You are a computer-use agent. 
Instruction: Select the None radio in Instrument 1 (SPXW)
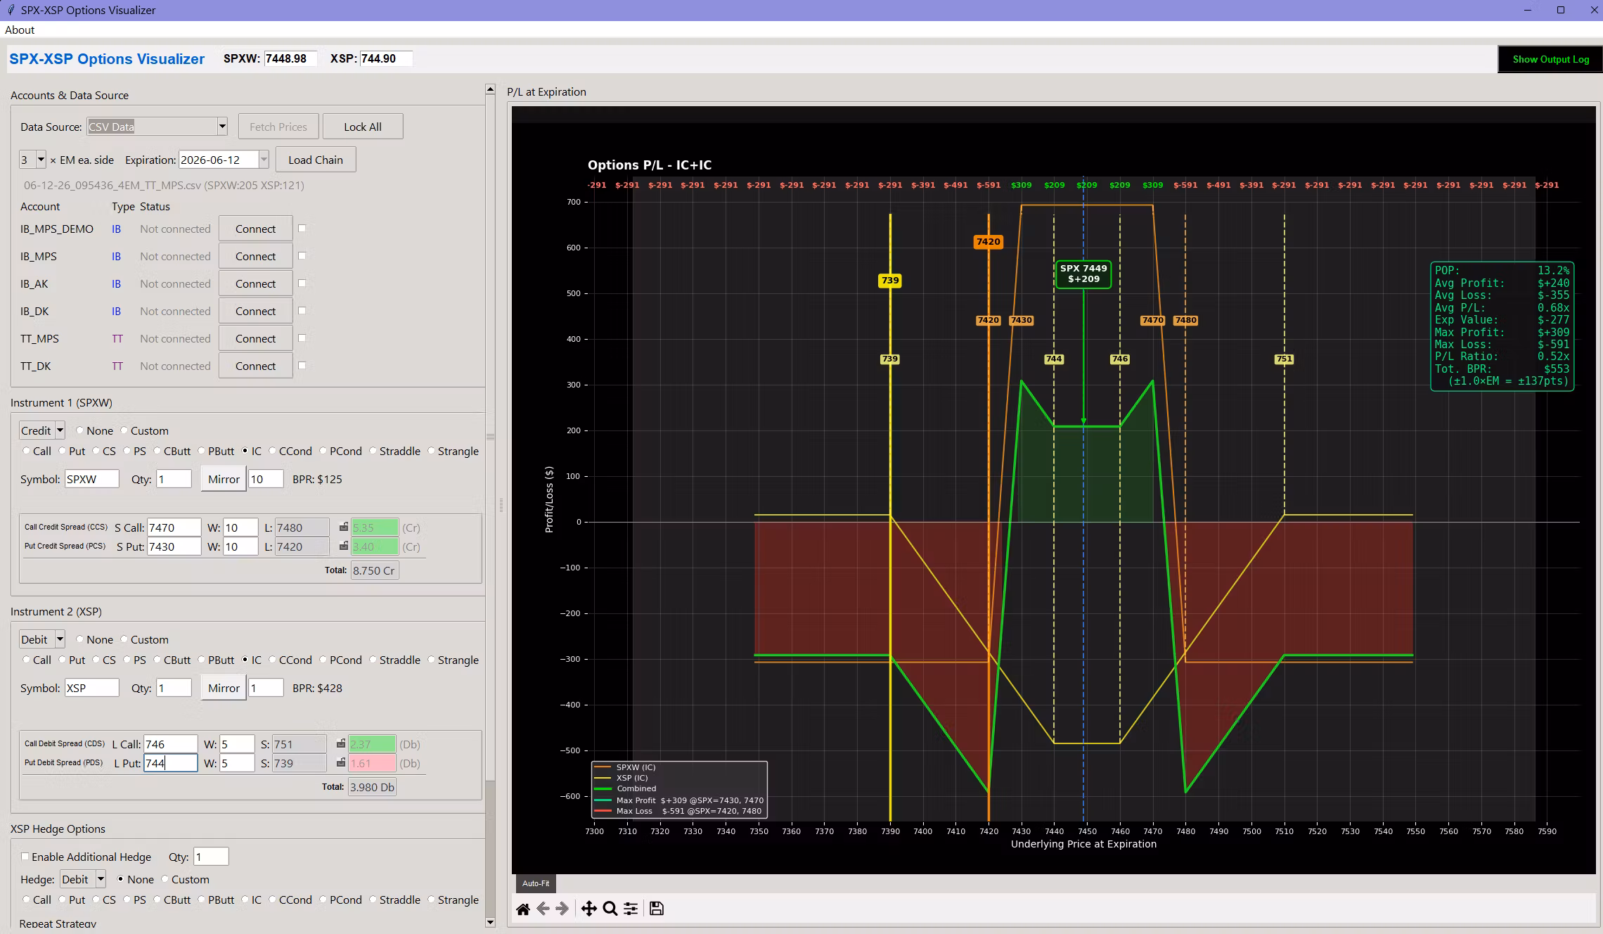click(79, 430)
